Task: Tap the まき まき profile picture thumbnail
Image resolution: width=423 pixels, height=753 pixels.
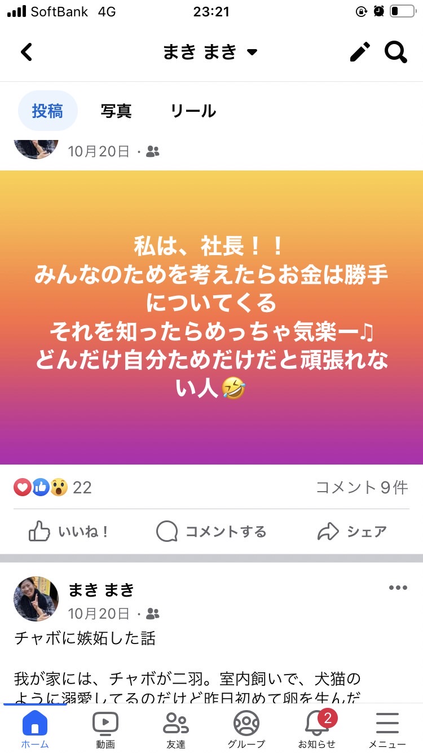Action: [x=36, y=599]
